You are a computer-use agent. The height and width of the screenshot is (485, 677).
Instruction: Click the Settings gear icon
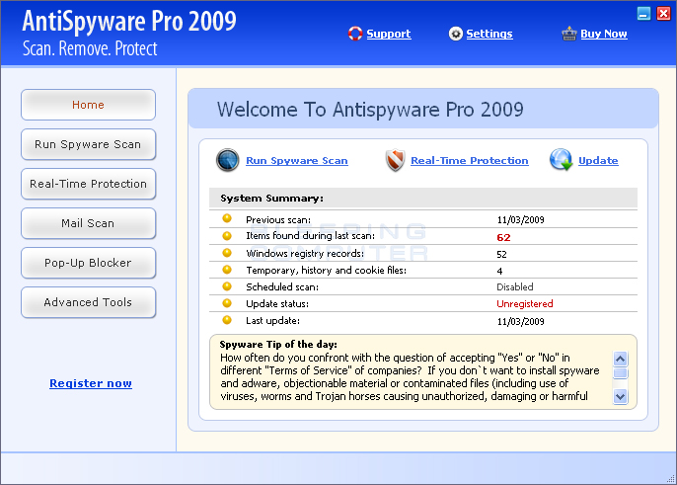tap(455, 34)
